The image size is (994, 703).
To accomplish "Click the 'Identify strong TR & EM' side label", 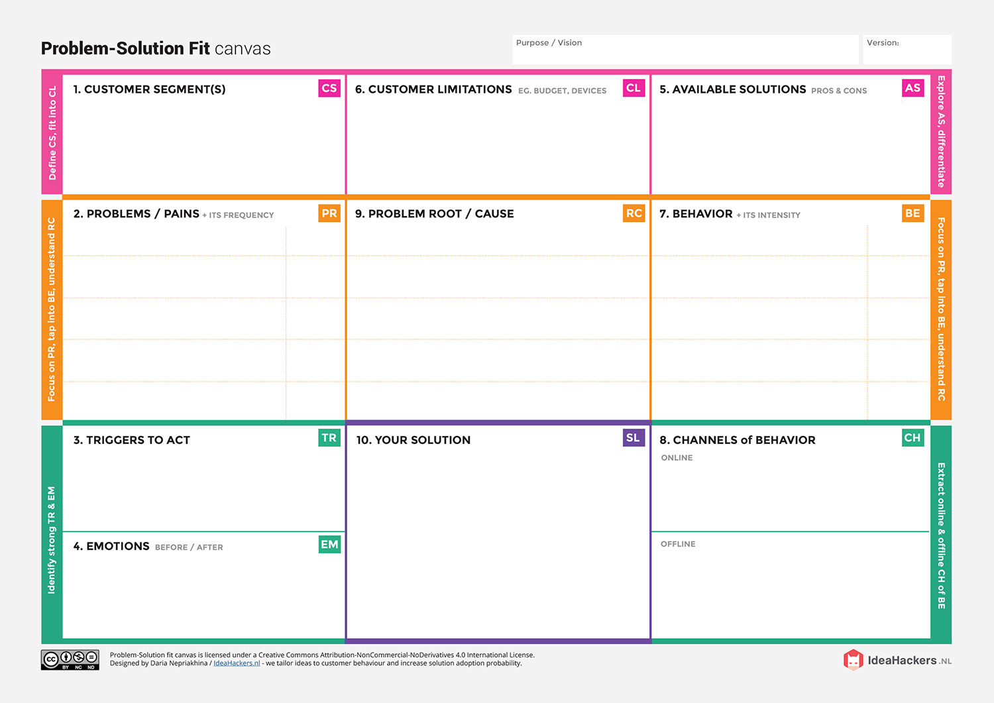I will (x=52, y=540).
